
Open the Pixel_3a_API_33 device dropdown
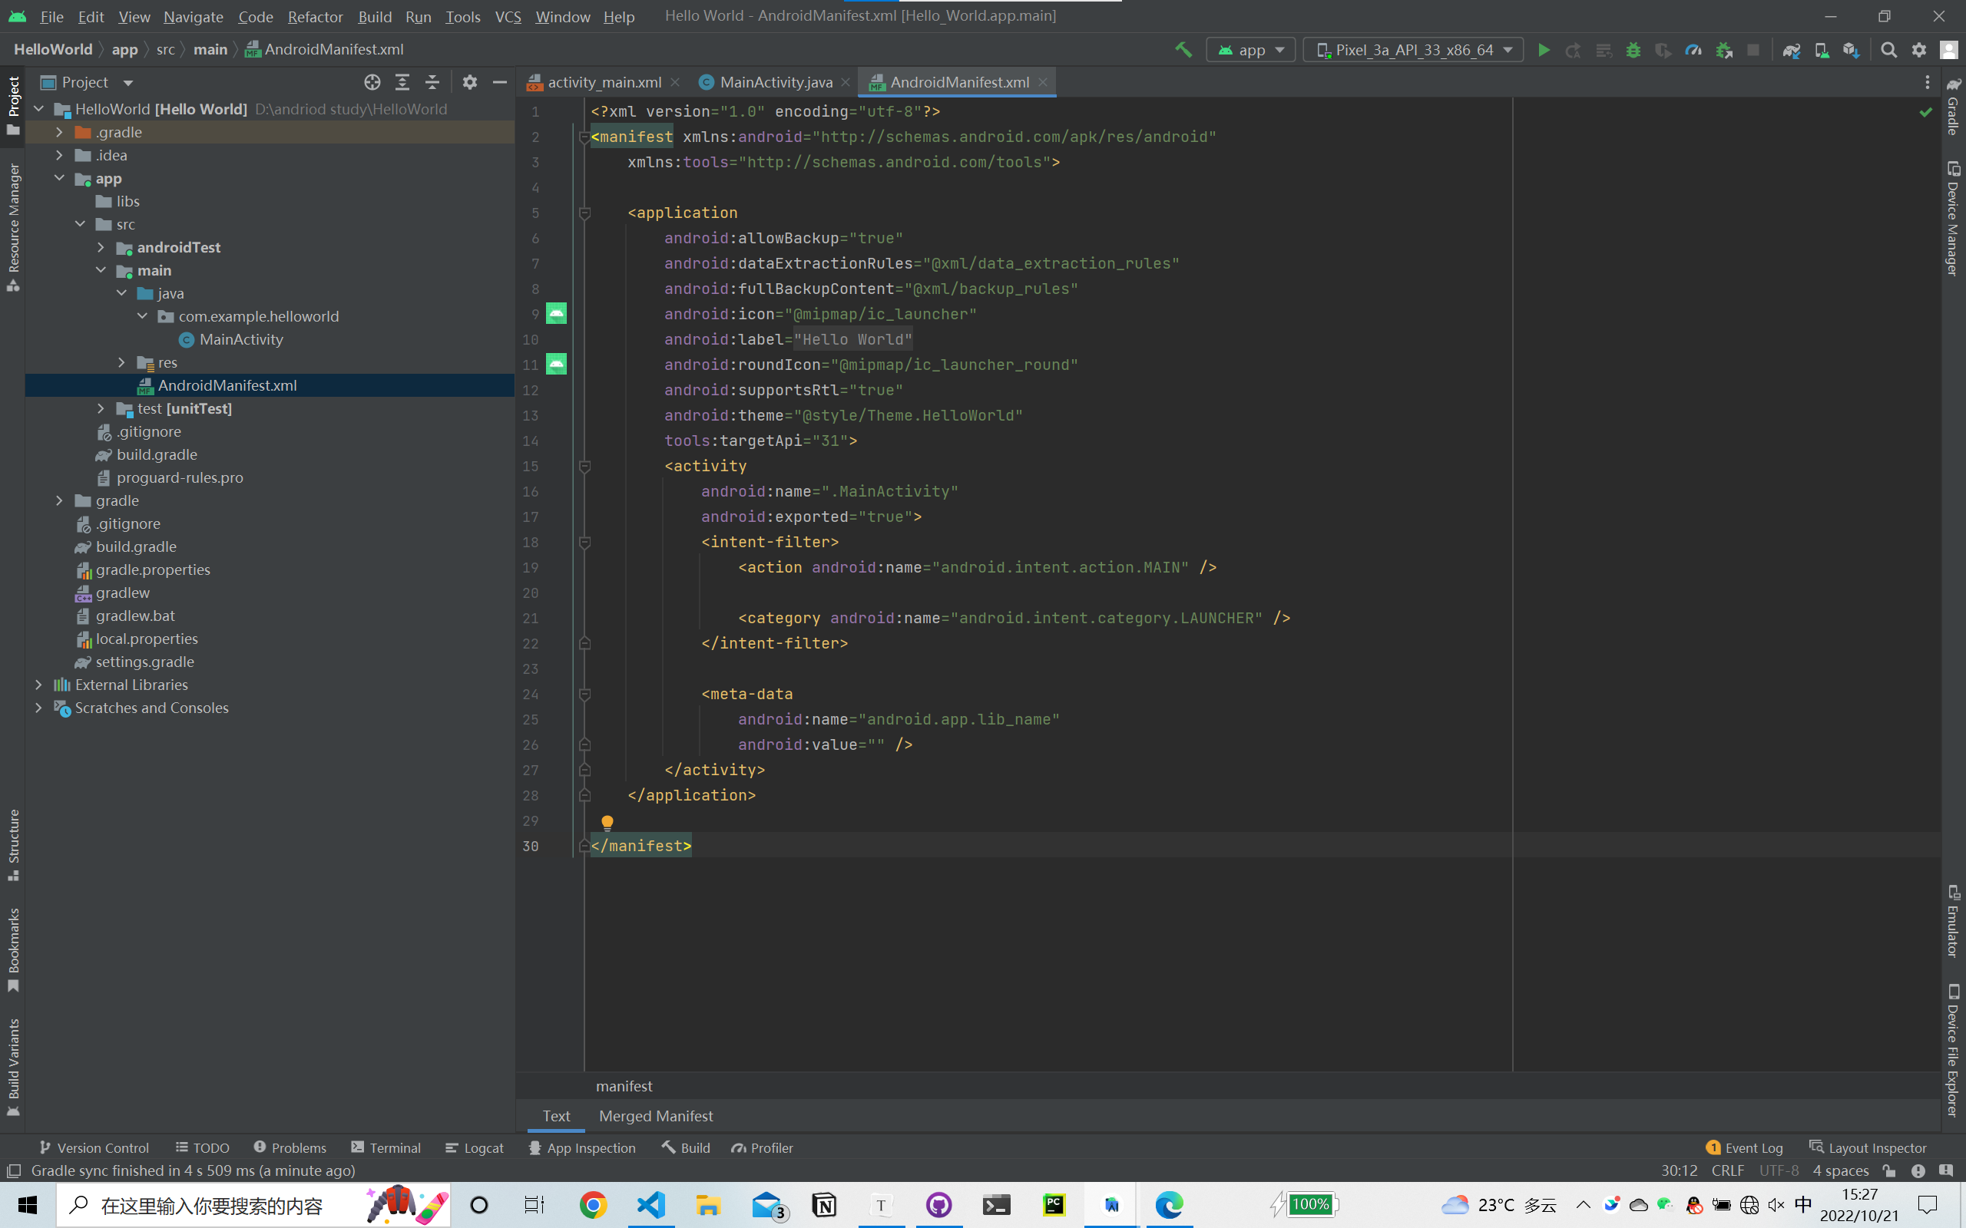(x=1414, y=51)
